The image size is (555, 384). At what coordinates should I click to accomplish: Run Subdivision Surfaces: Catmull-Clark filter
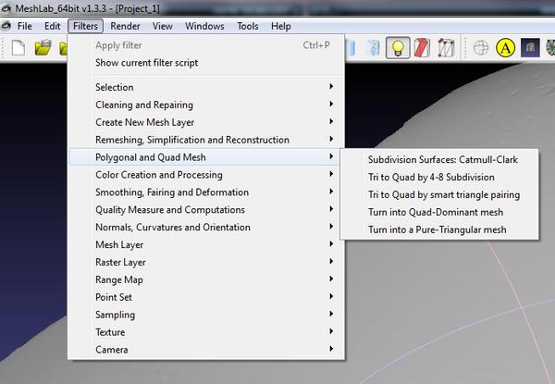(439, 160)
